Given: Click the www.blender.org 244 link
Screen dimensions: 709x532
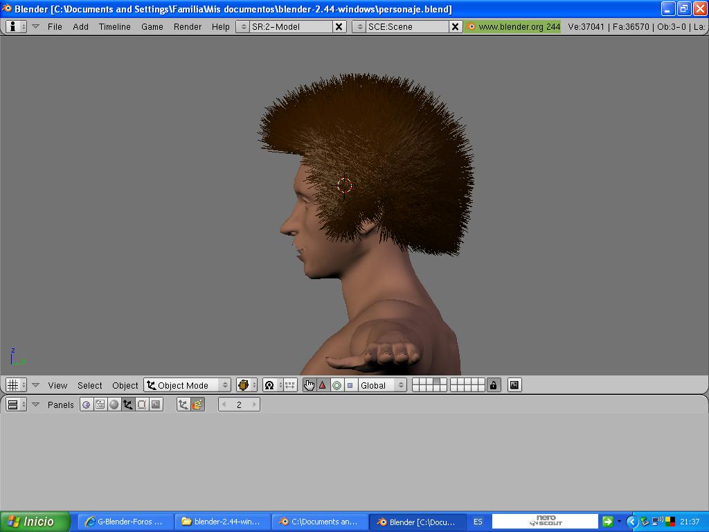Looking at the screenshot, I should (513, 26).
